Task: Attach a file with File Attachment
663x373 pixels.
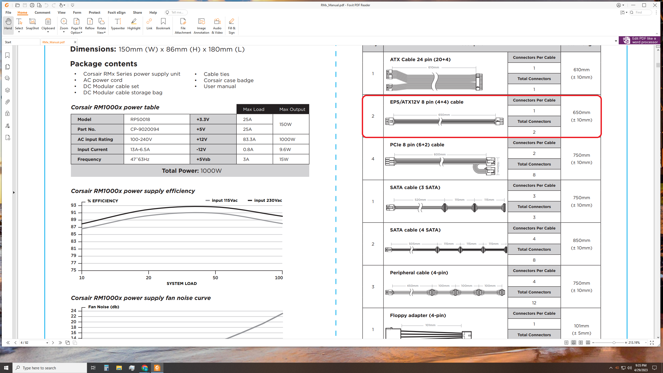Action: pyautogui.click(x=183, y=26)
